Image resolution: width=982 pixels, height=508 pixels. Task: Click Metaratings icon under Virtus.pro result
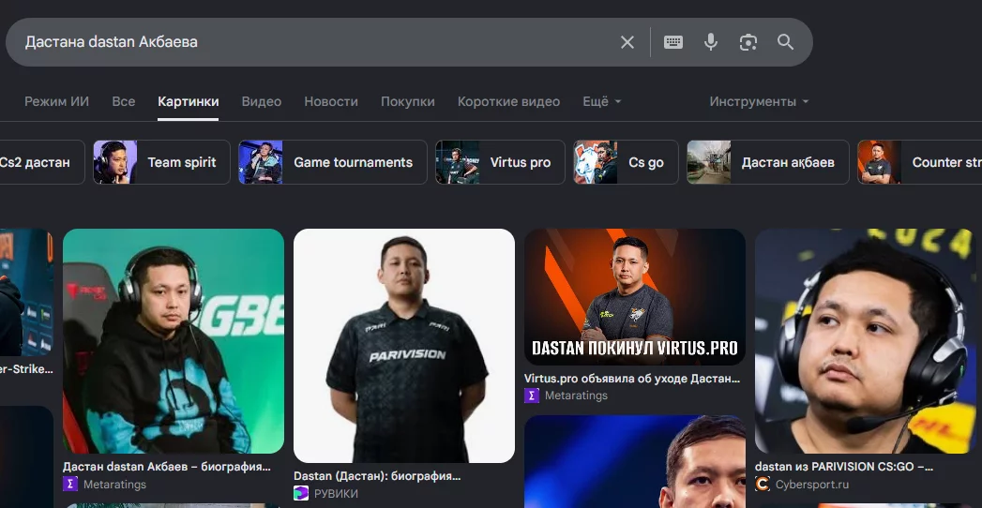click(532, 396)
